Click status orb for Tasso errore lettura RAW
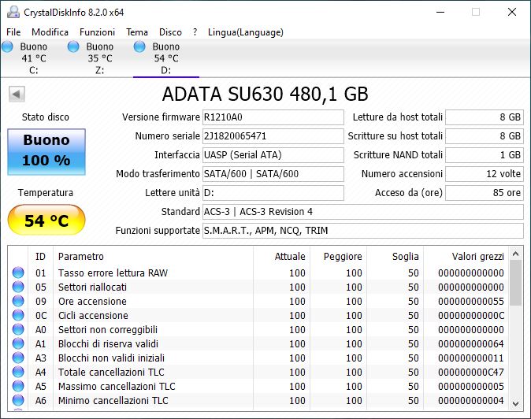 18,273
